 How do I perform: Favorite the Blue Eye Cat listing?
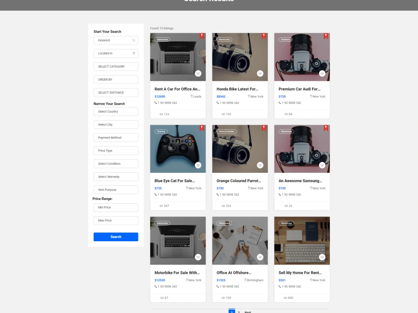198,165
